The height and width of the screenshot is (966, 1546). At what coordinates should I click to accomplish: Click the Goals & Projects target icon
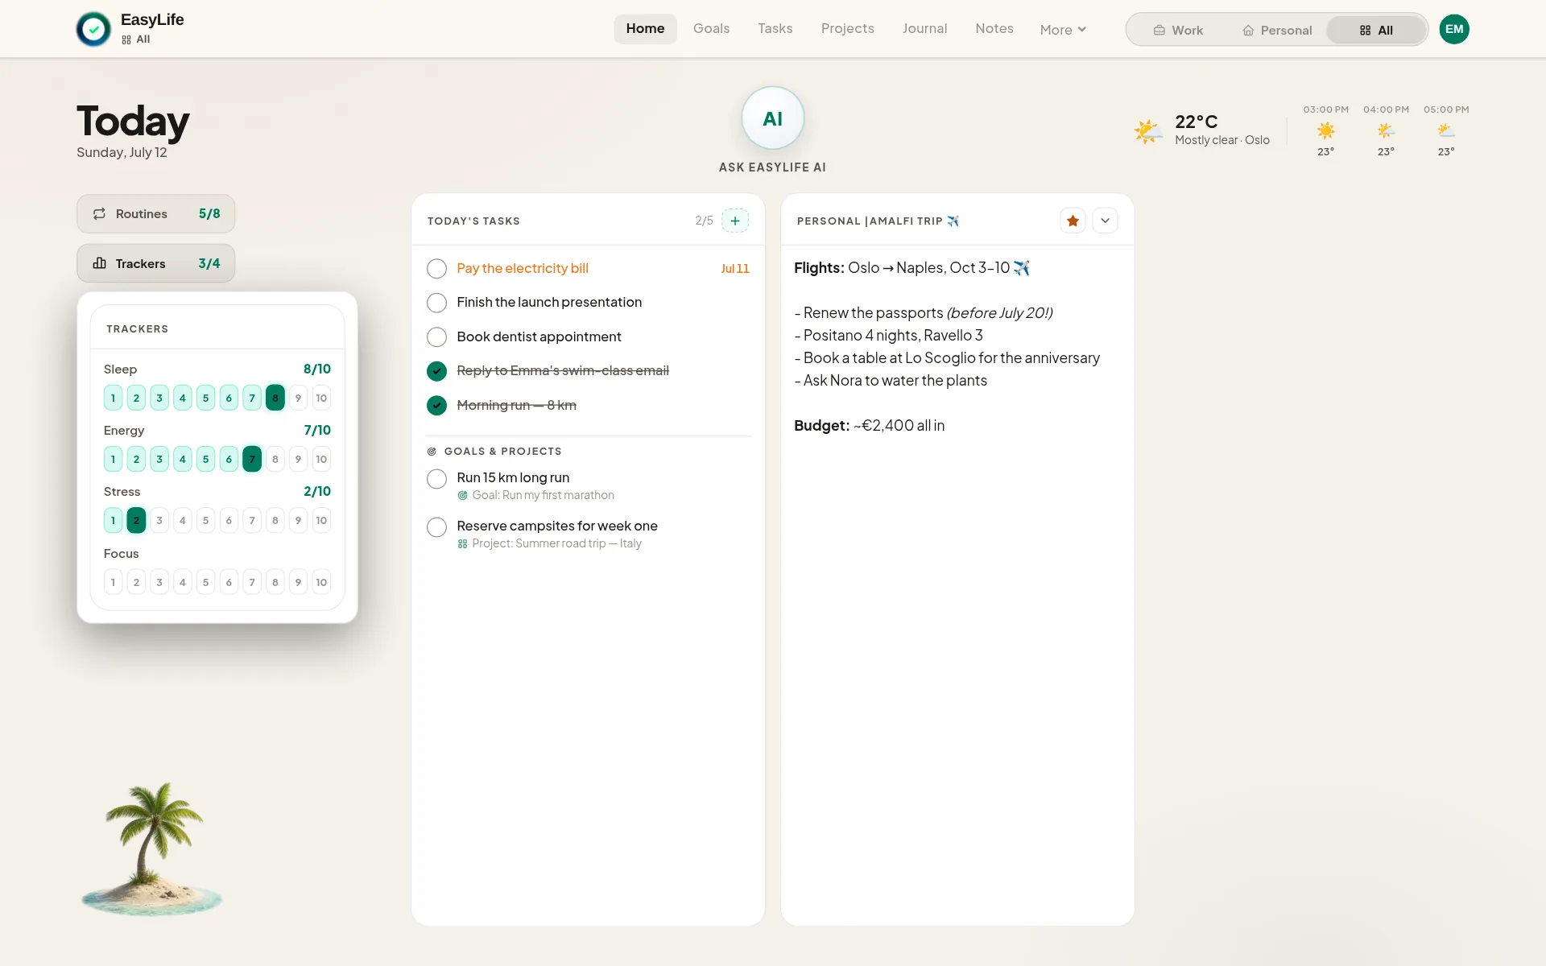pyautogui.click(x=432, y=452)
